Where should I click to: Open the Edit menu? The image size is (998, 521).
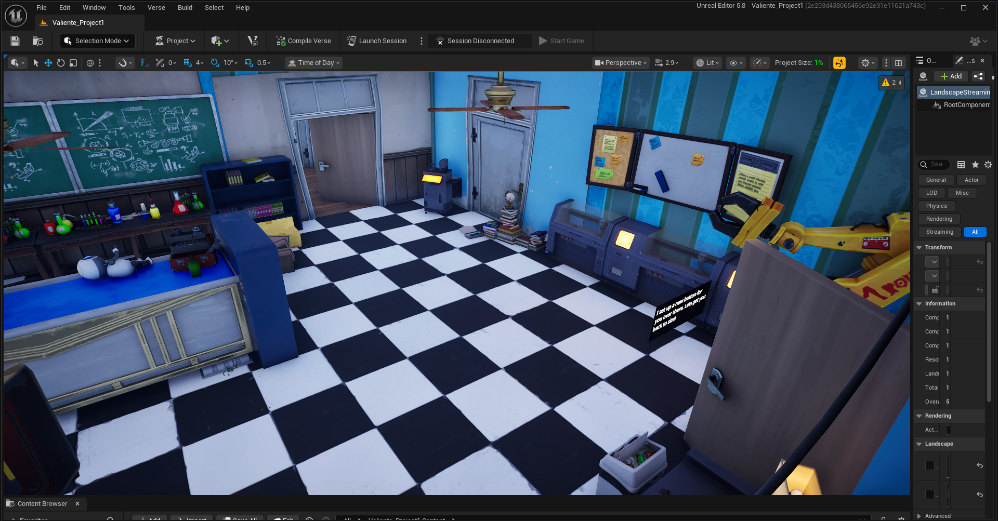pos(64,8)
